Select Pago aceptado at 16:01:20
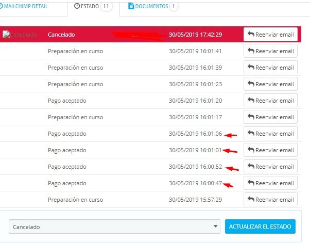Viewport: 310px width, 243px height. coord(67,101)
